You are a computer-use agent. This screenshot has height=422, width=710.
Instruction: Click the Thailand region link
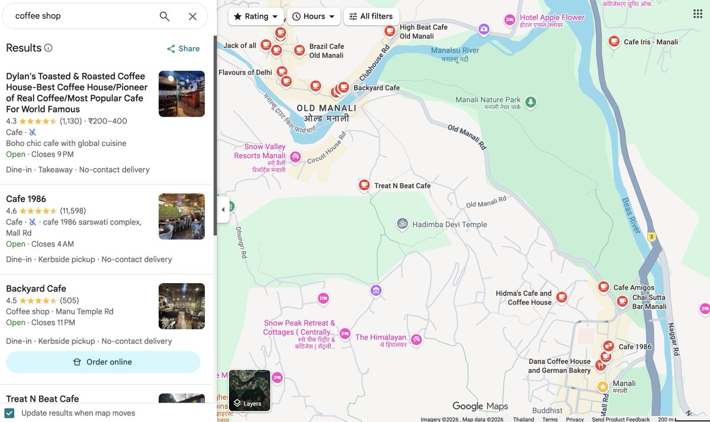[524, 419]
